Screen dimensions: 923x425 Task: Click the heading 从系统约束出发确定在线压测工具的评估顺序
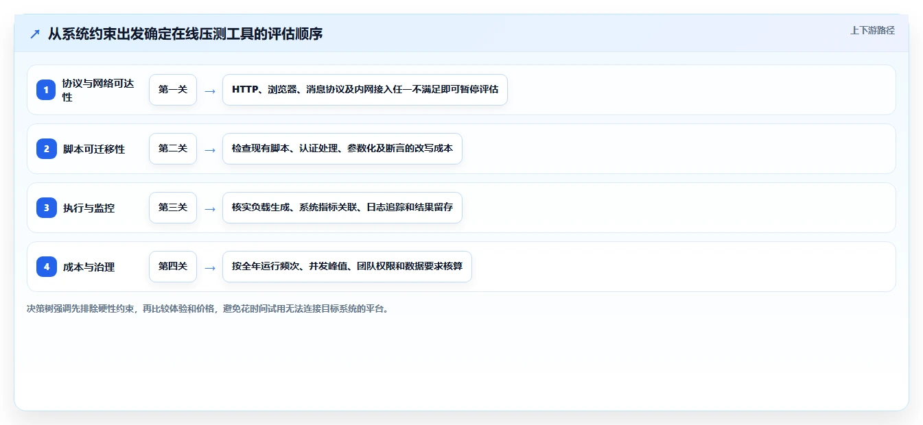click(x=185, y=34)
